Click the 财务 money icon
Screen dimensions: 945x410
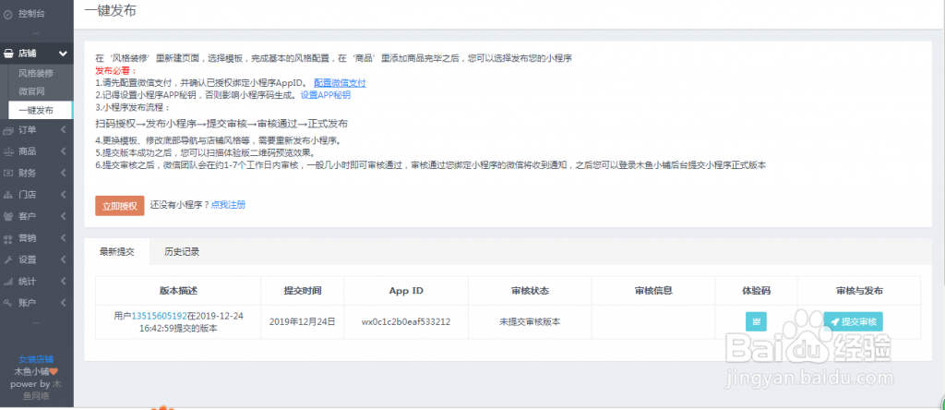pos(8,173)
